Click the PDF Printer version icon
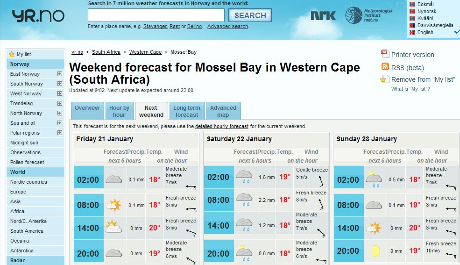This screenshot has width=460, height=265. click(385, 54)
